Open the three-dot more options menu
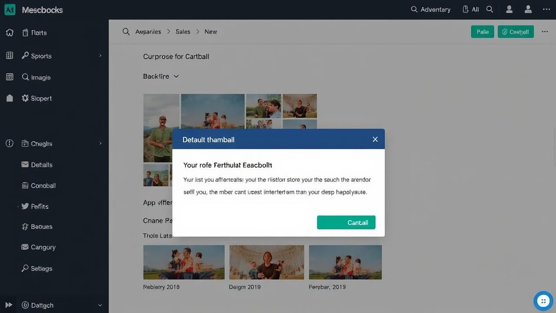The width and height of the screenshot is (556, 313). (545, 32)
